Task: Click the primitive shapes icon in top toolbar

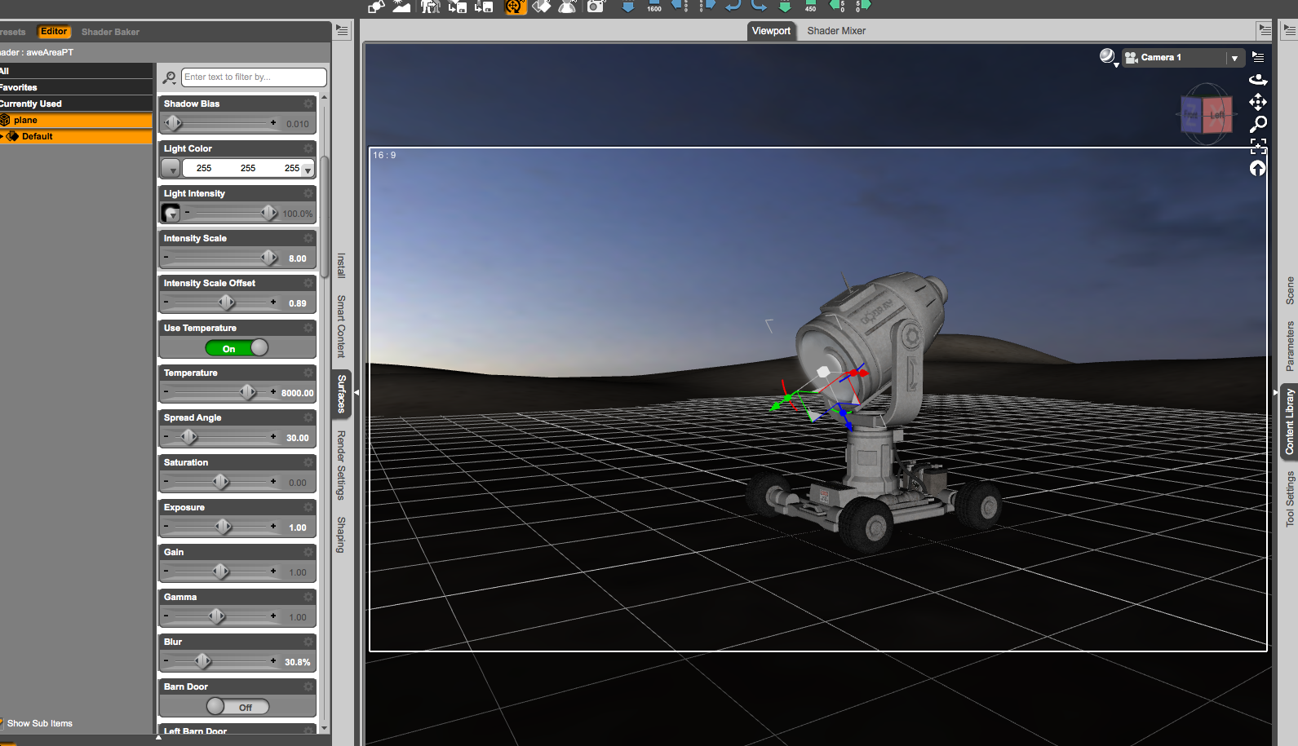Action: pos(375,7)
